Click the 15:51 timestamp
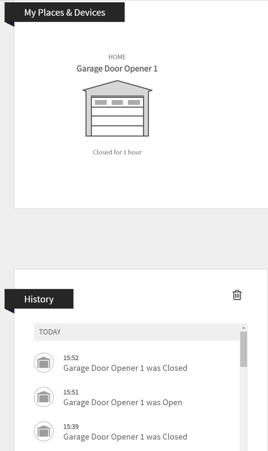268x451 pixels. click(71, 392)
